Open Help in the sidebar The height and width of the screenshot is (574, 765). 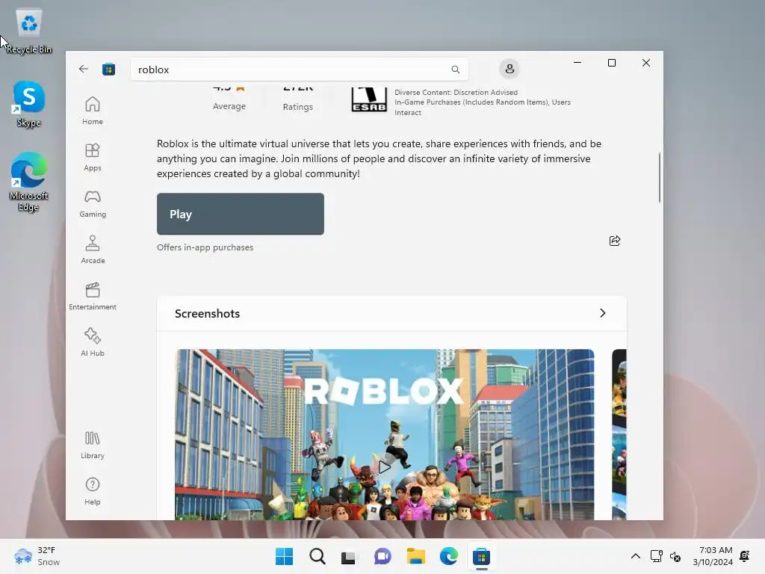click(92, 491)
